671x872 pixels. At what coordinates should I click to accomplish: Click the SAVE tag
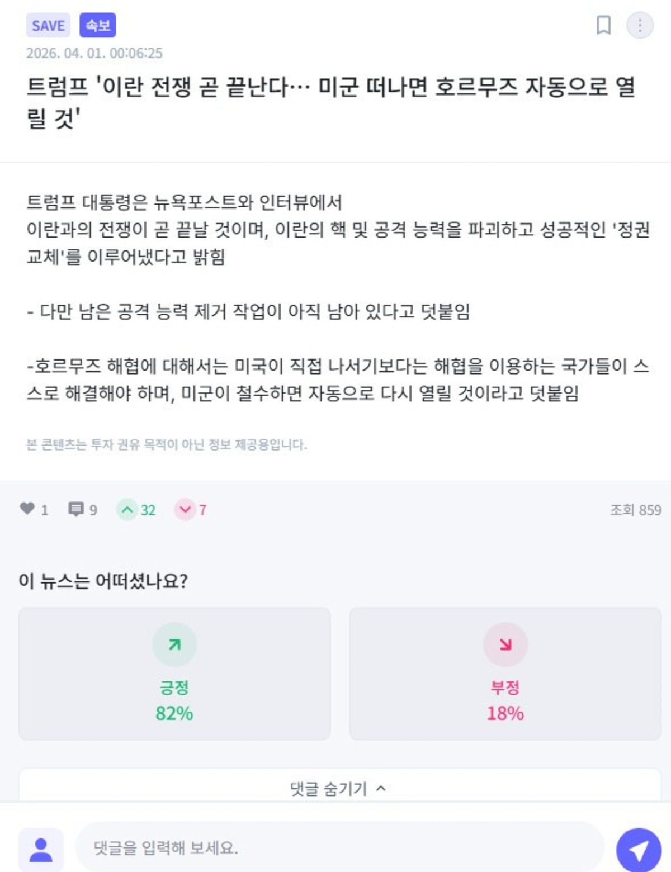(x=48, y=26)
